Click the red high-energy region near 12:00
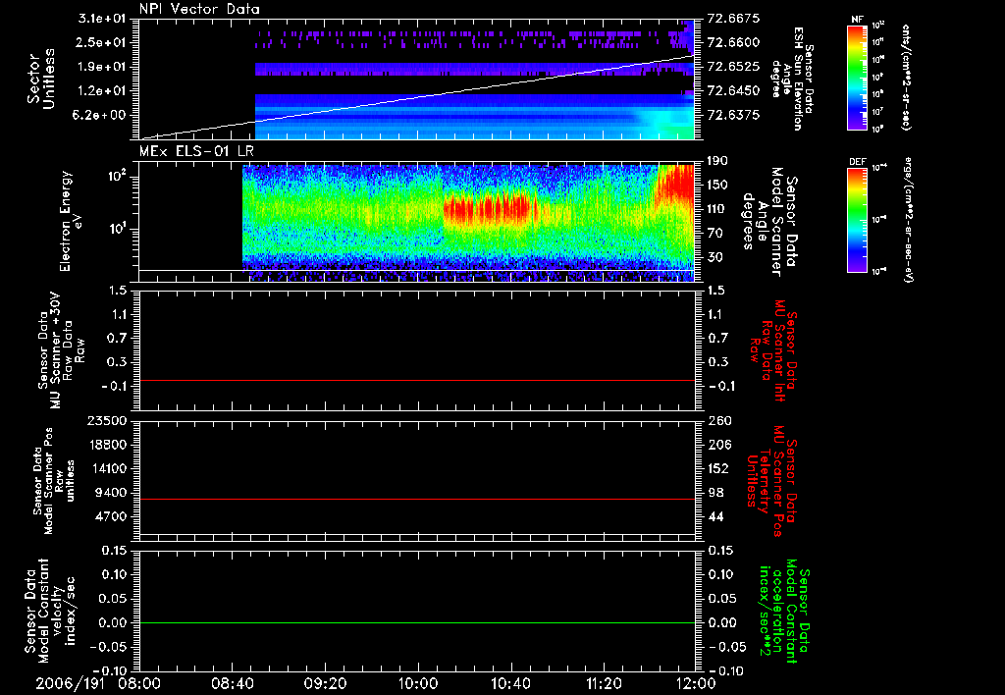 (x=676, y=183)
